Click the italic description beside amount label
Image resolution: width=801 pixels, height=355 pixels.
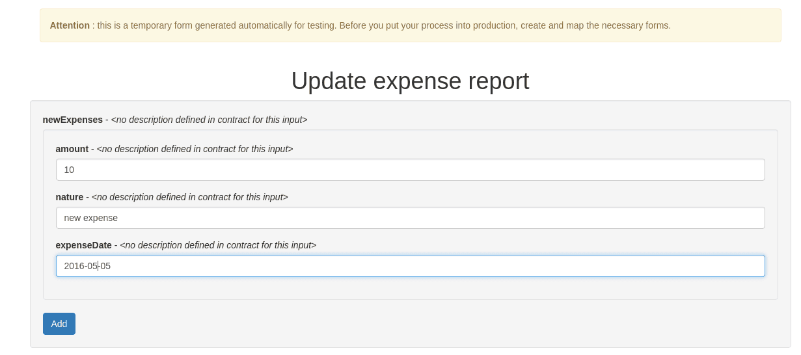pos(195,149)
